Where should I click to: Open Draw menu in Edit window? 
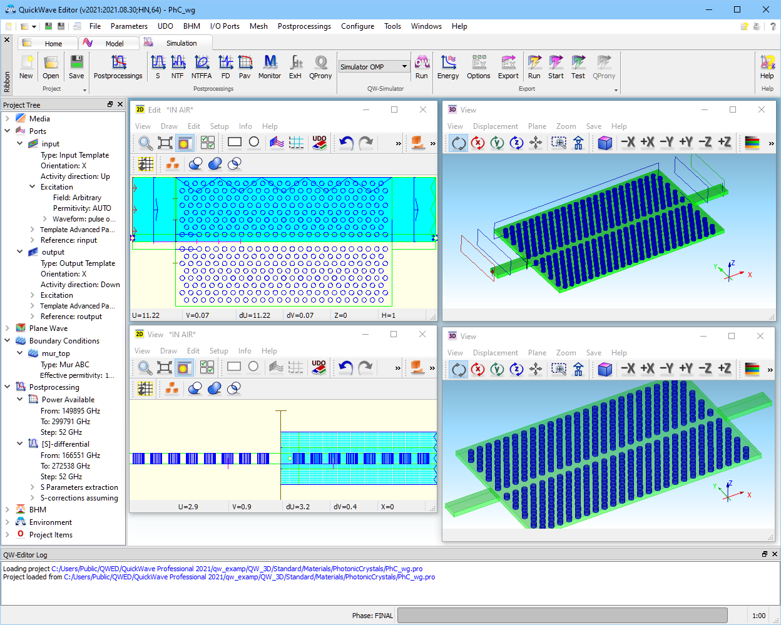coord(169,126)
